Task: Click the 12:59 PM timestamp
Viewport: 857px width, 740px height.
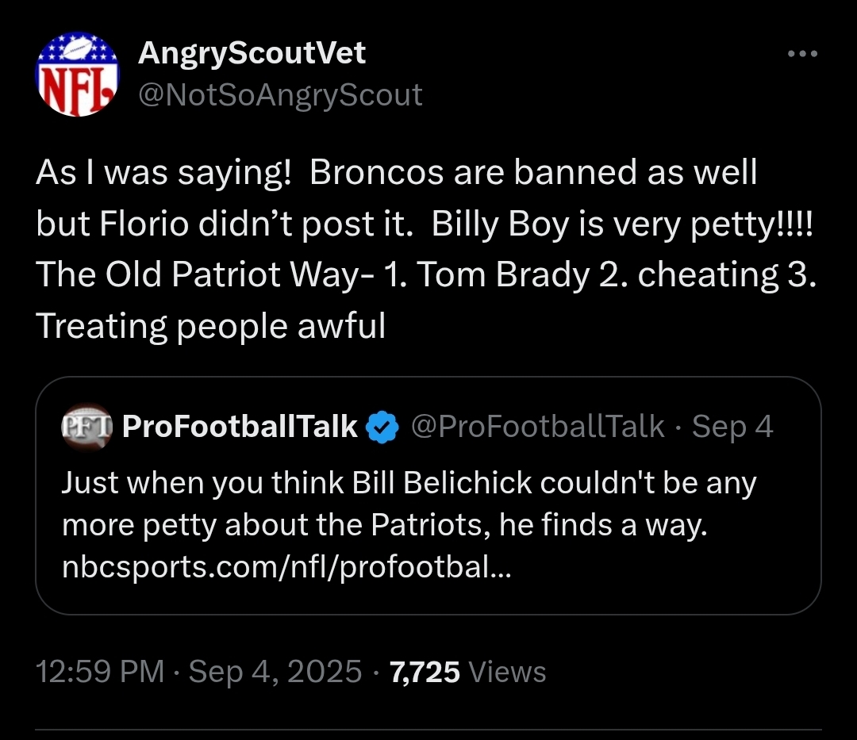Action: tap(99, 672)
